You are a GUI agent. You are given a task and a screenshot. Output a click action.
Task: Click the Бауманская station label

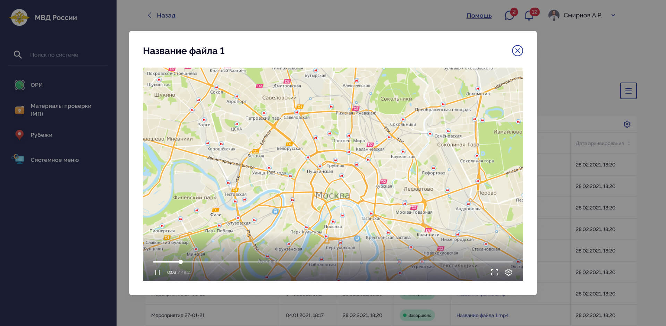(x=403, y=156)
